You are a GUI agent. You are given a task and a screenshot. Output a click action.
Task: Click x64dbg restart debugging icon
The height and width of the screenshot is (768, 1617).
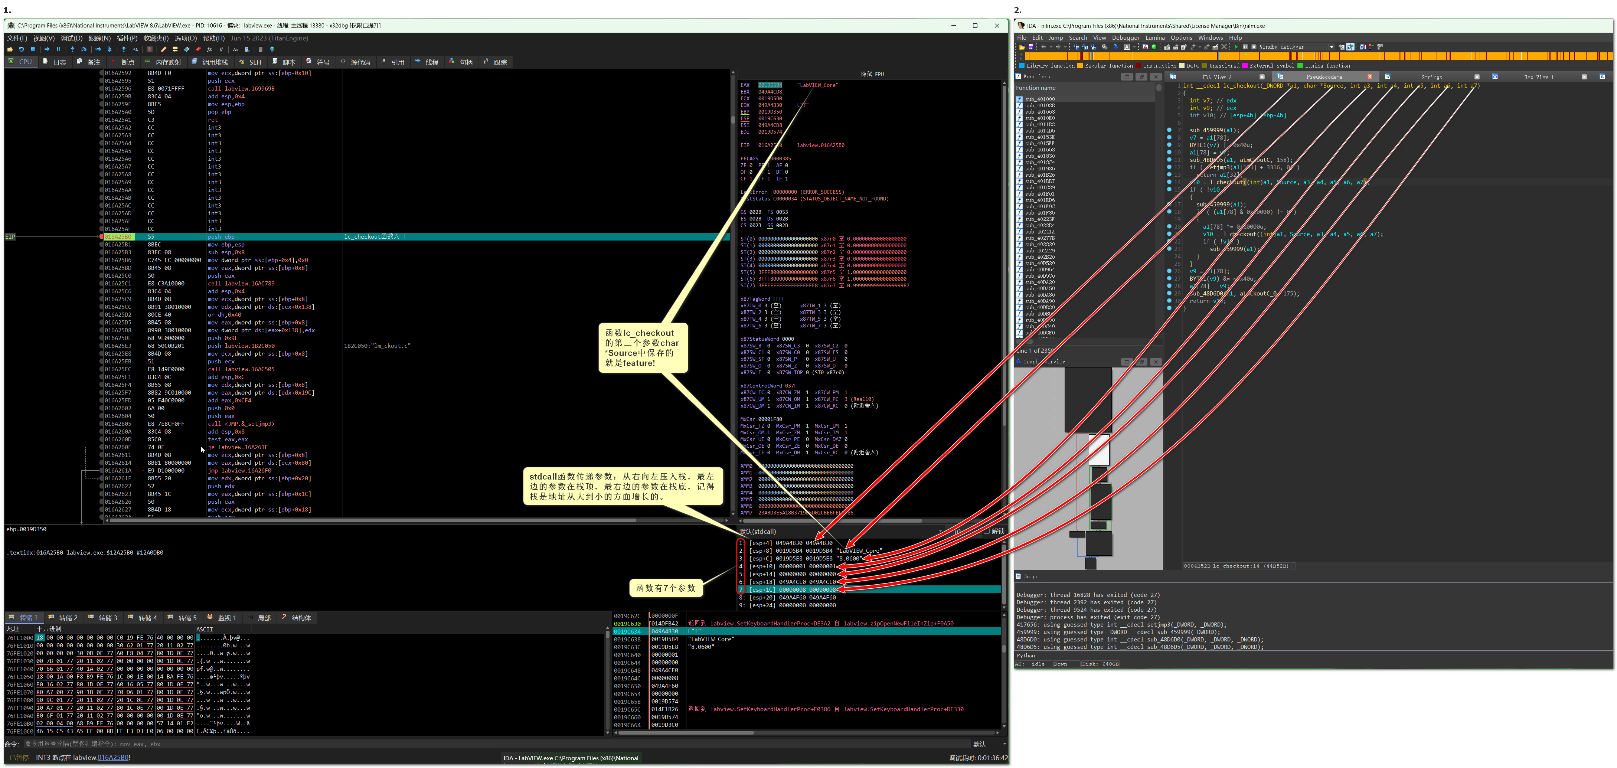click(21, 50)
